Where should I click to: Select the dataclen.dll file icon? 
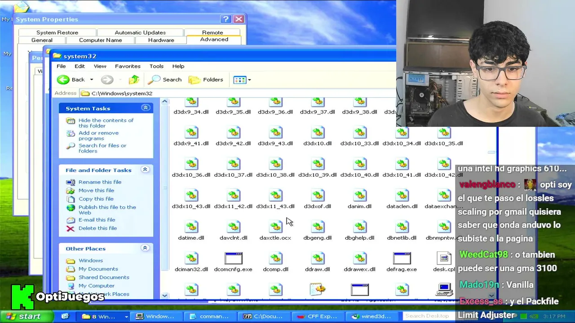402,196
